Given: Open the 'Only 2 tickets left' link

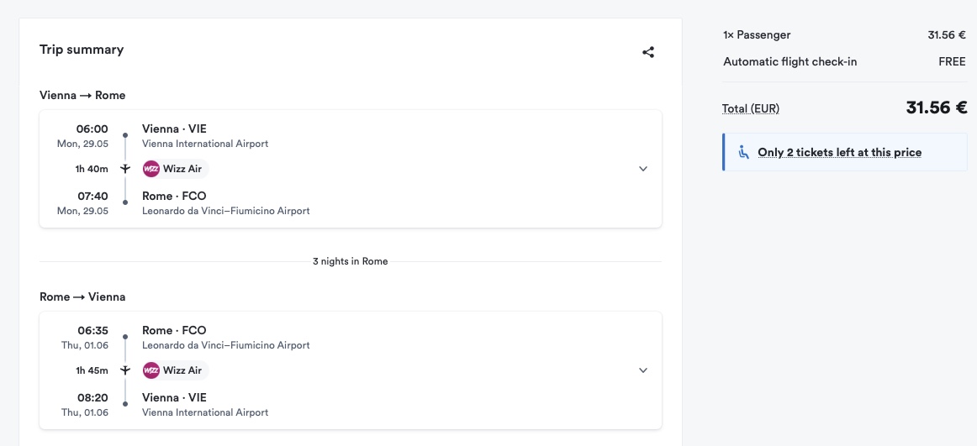Looking at the screenshot, I should click(x=839, y=152).
